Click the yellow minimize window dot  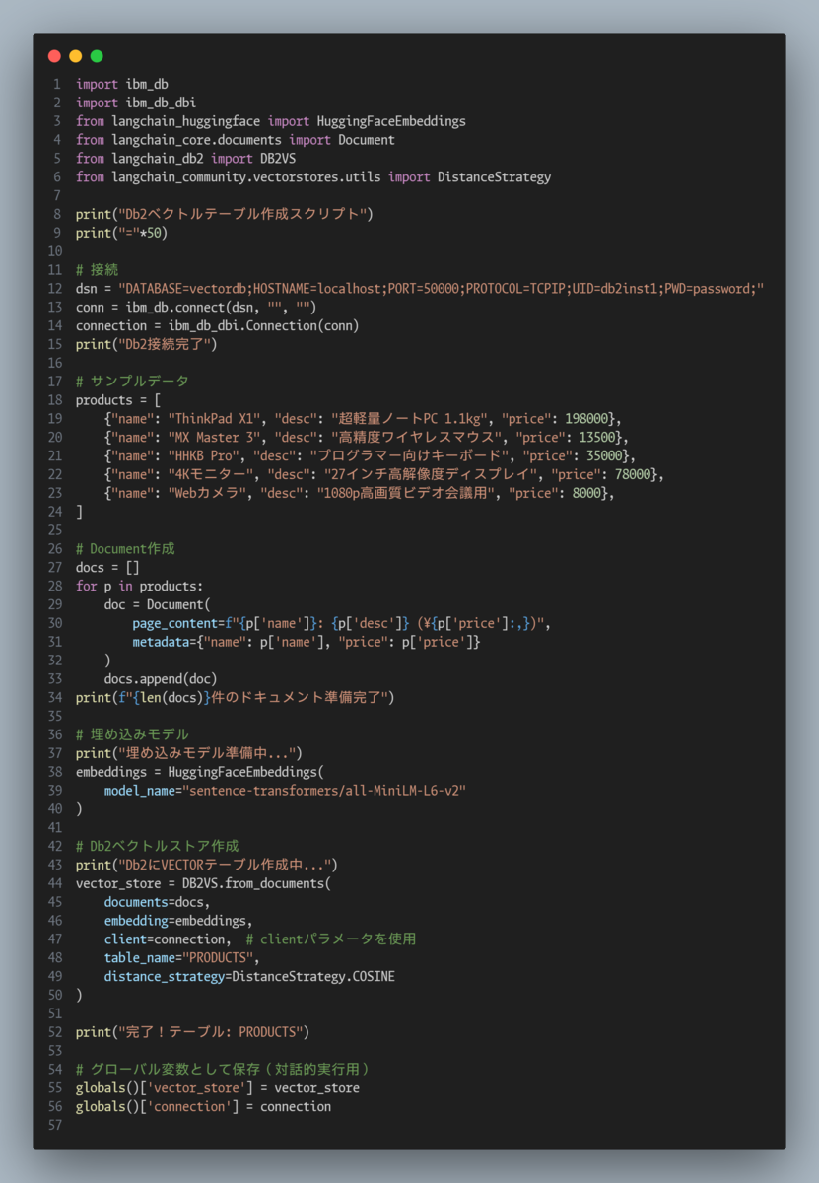pyautogui.click(x=75, y=56)
